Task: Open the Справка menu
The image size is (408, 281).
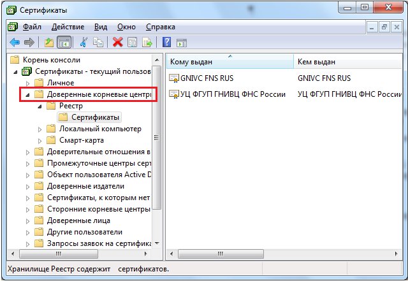Action: pyautogui.click(x=160, y=27)
